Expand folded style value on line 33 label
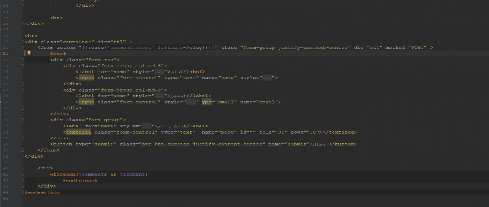This screenshot has width=489, height=207. 147,126
